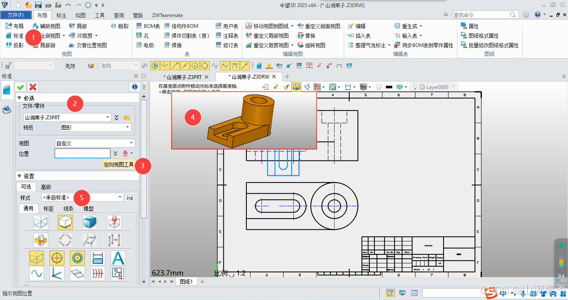Toggle the show curves wave option

(x=37, y=273)
